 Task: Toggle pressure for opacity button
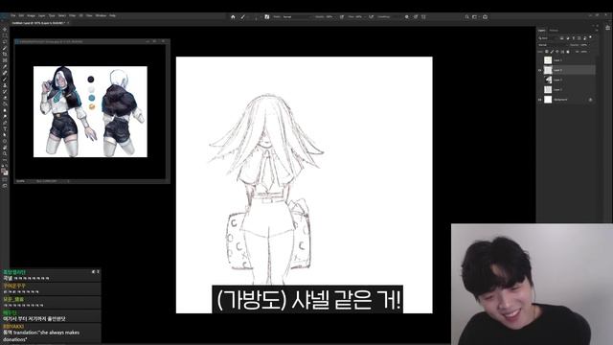click(342, 17)
